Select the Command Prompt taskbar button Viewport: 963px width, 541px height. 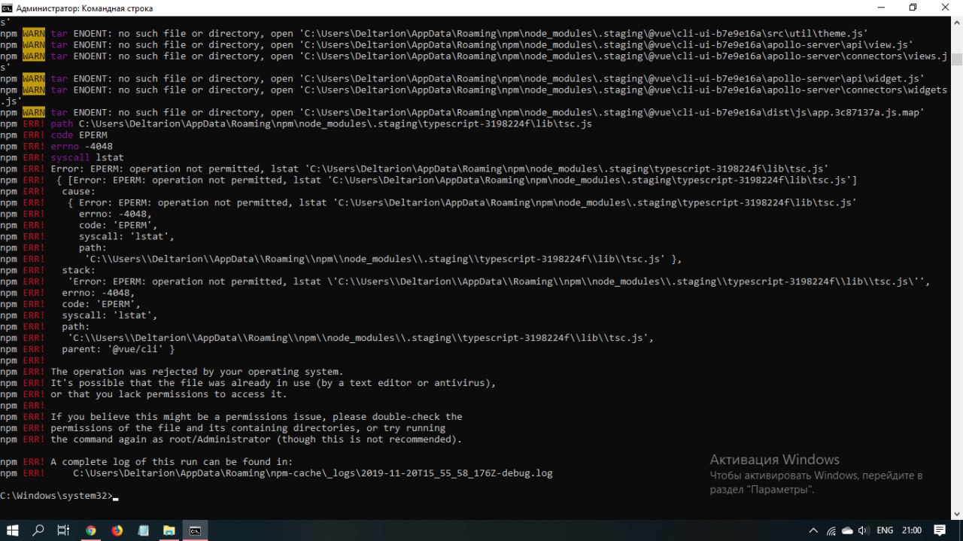tap(195, 530)
